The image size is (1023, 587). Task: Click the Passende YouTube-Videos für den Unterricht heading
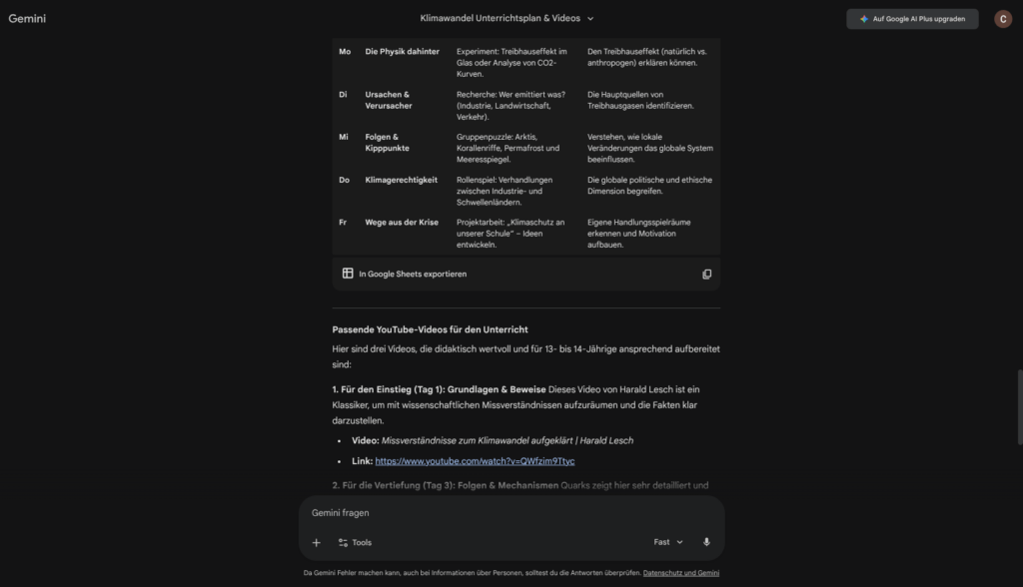[x=430, y=329]
